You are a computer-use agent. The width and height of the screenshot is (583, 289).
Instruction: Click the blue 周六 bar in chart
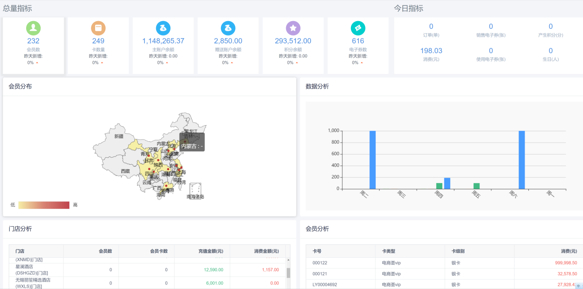[521, 160]
